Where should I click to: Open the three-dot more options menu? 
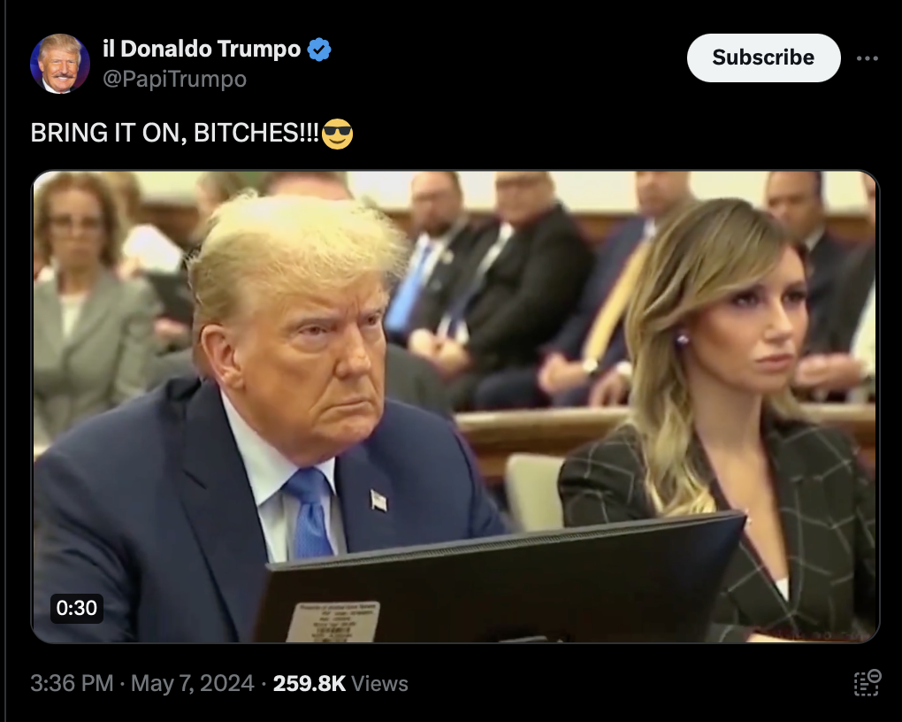867,58
